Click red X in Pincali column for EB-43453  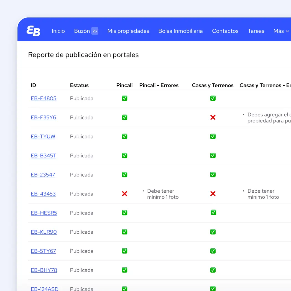(x=124, y=194)
